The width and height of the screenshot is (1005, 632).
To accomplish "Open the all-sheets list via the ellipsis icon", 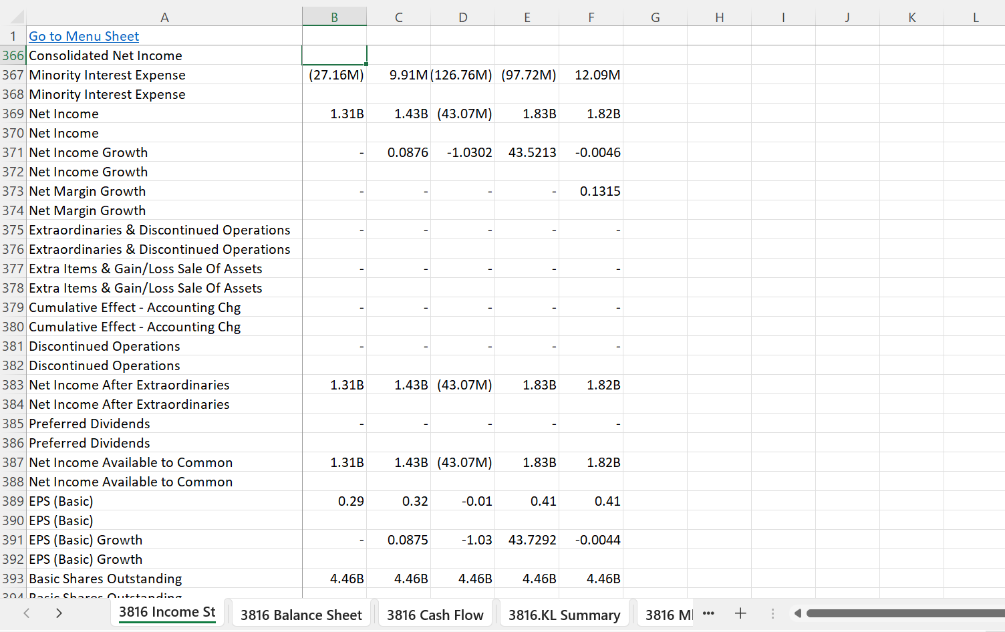I will (708, 613).
